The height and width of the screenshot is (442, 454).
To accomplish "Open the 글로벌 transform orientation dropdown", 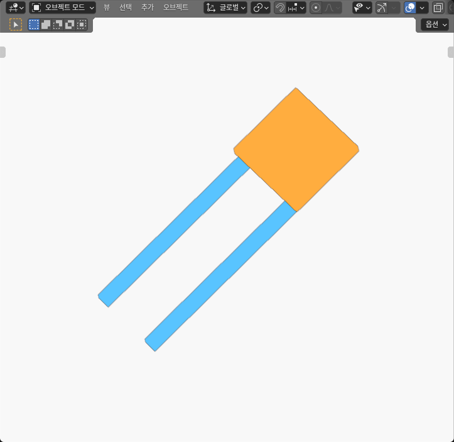I will [x=225, y=8].
